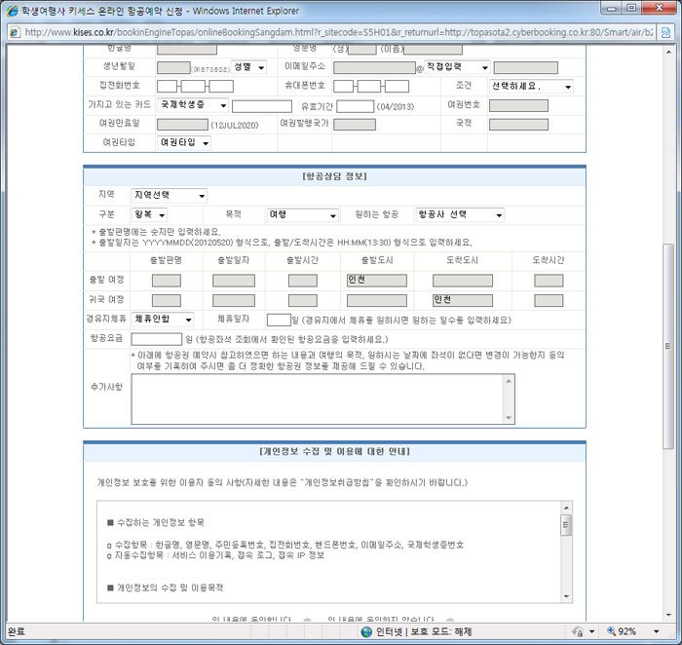The height and width of the screenshot is (645, 682).
Task: Click the 귀국 여정 출발편명 field
Action: [167, 300]
